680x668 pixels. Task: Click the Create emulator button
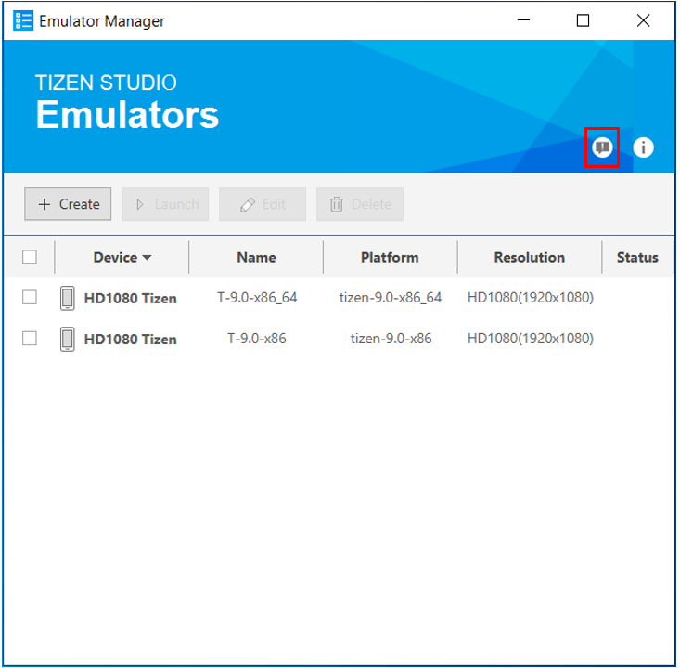[69, 204]
